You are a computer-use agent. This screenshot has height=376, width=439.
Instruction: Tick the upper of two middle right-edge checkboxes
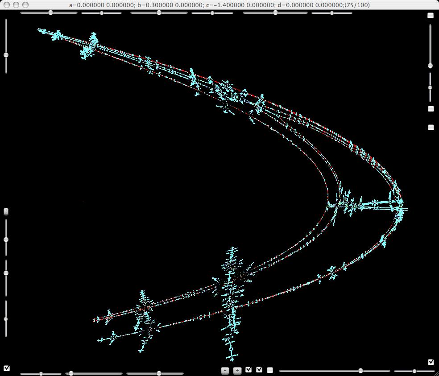(x=431, y=109)
